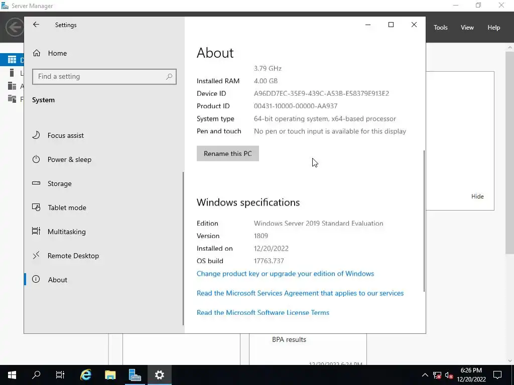Go back using Settings back arrow
The width and height of the screenshot is (514, 385).
point(36,25)
